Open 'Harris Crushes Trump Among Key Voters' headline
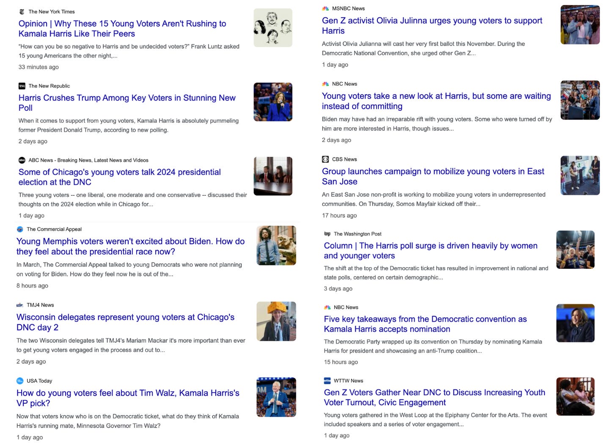Viewport: 616px width, 443px height. coord(127,103)
